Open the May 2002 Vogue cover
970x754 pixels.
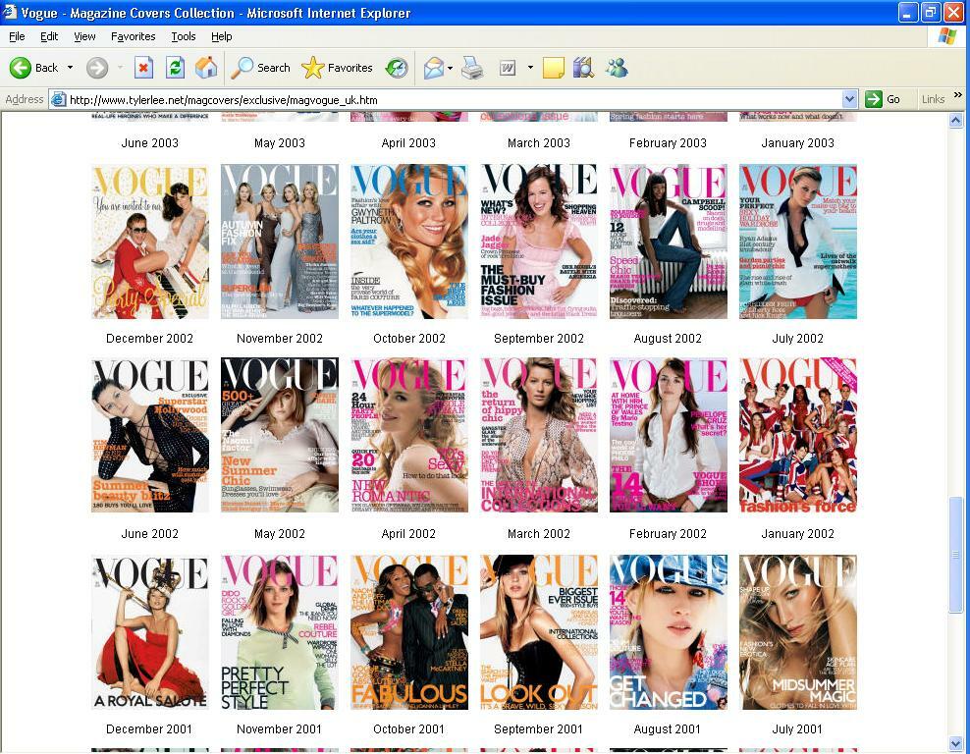point(280,435)
